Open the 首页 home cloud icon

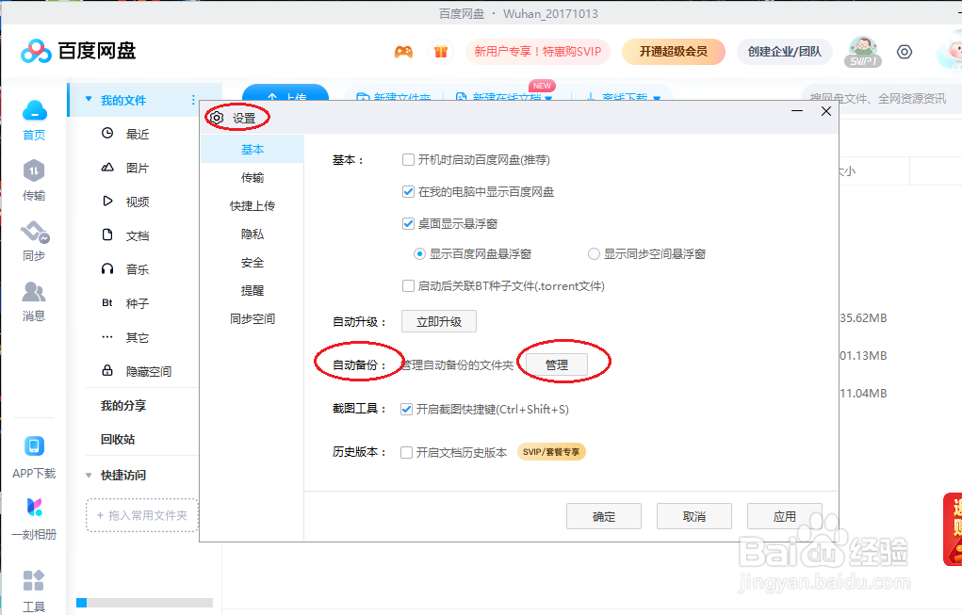coord(34,111)
